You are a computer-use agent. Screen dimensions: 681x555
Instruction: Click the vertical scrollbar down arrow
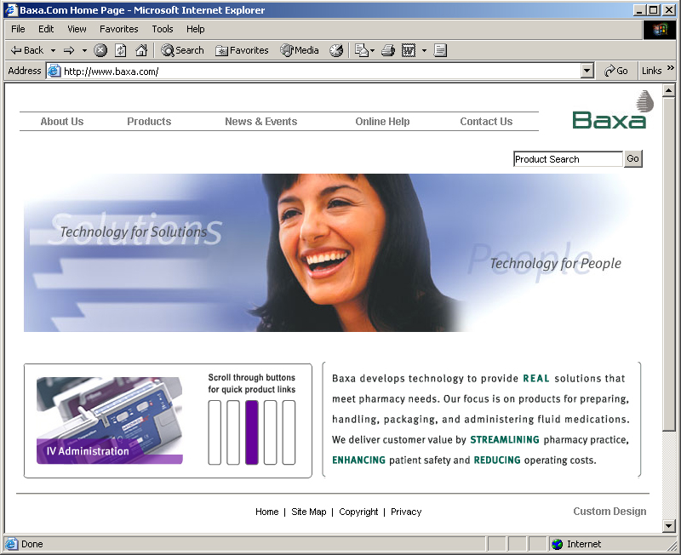669,526
